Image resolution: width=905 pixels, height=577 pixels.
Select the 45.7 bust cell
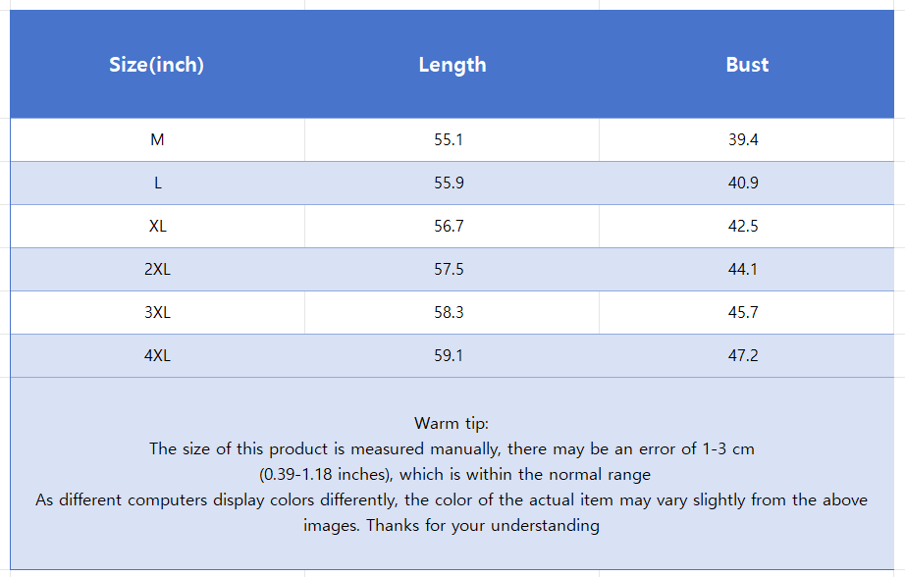(743, 313)
